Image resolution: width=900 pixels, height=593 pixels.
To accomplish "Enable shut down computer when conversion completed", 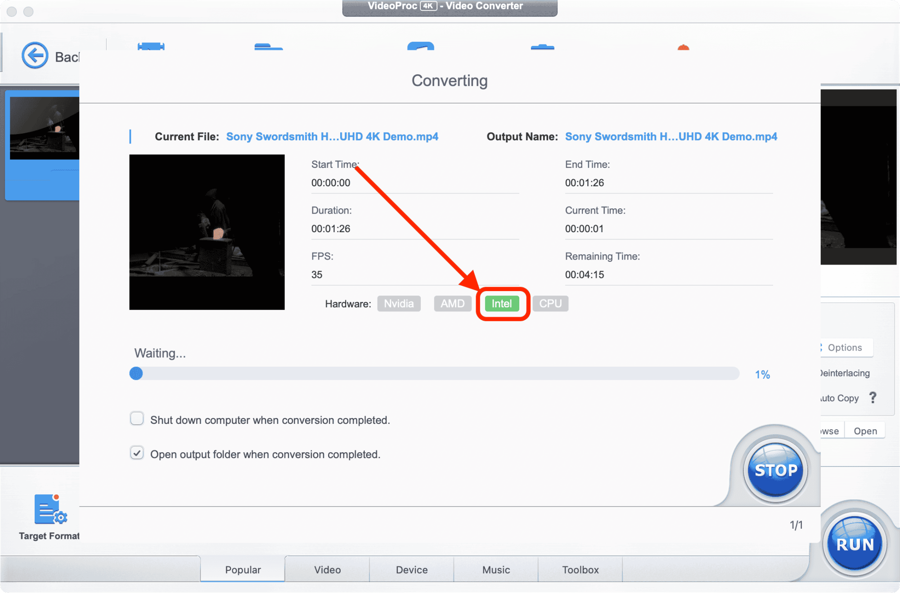I will (x=137, y=418).
